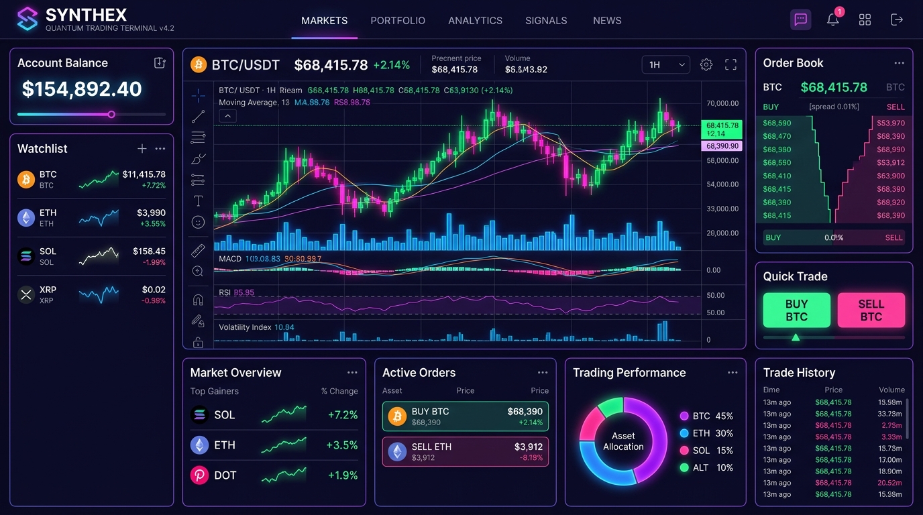
Task: Collapse the chart indicator legend chevron
Action: coord(227,116)
